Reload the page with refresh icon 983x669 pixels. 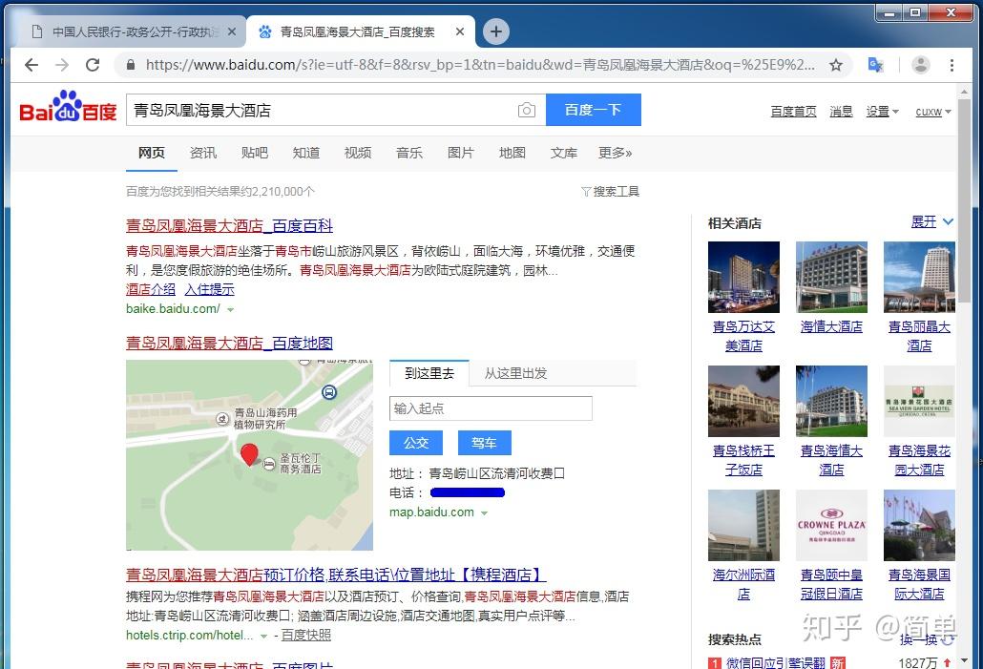click(x=93, y=65)
